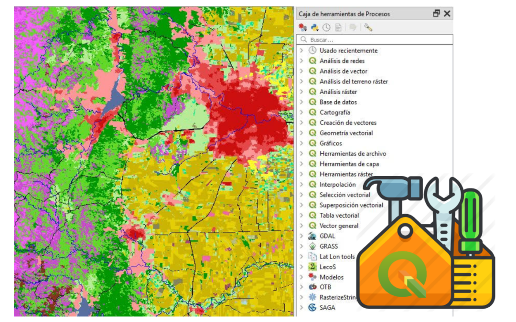
Task: Expand Herramientas de archivo group
Action: [x=301, y=154]
